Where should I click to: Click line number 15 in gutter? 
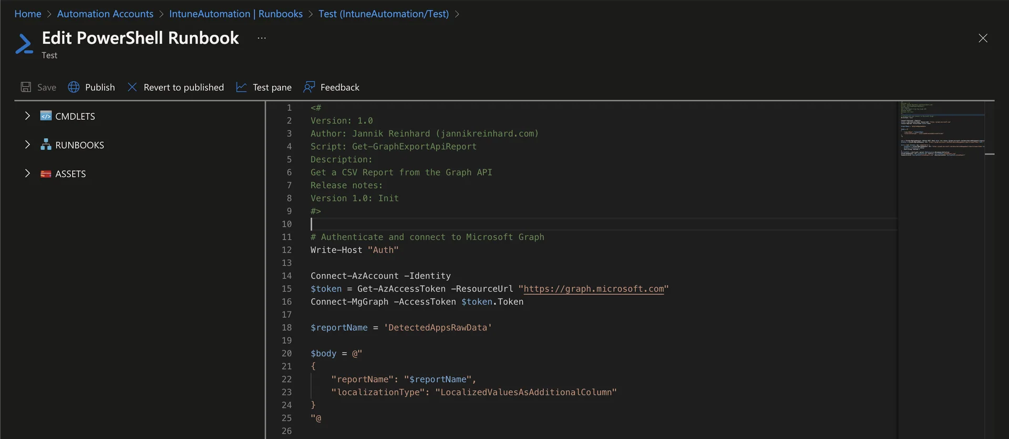tap(286, 289)
